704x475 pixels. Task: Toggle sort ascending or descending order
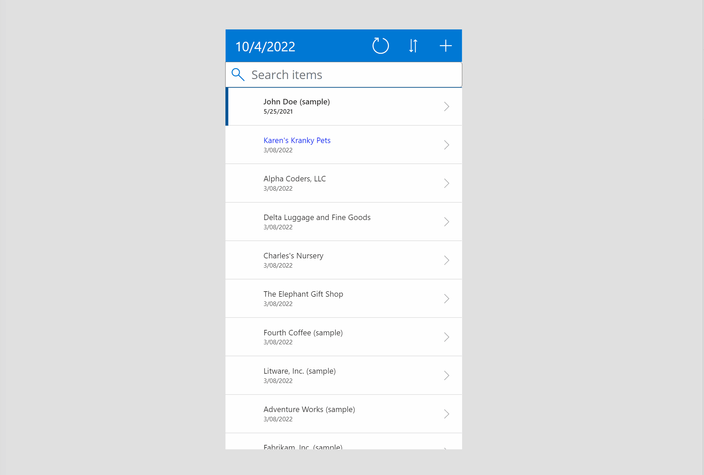pos(413,46)
